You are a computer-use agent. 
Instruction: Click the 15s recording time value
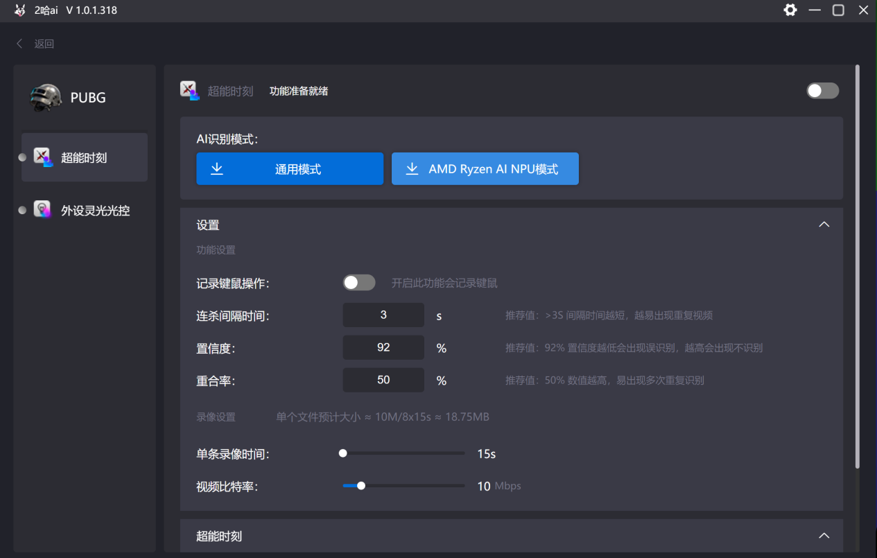click(x=487, y=454)
